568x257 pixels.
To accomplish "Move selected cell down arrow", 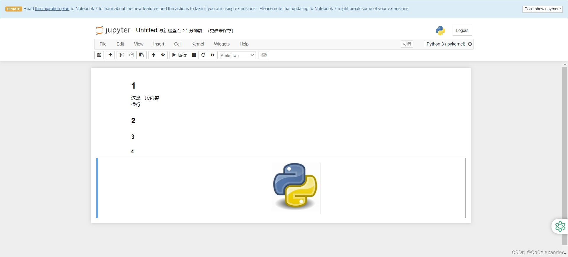I will click(163, 55).
